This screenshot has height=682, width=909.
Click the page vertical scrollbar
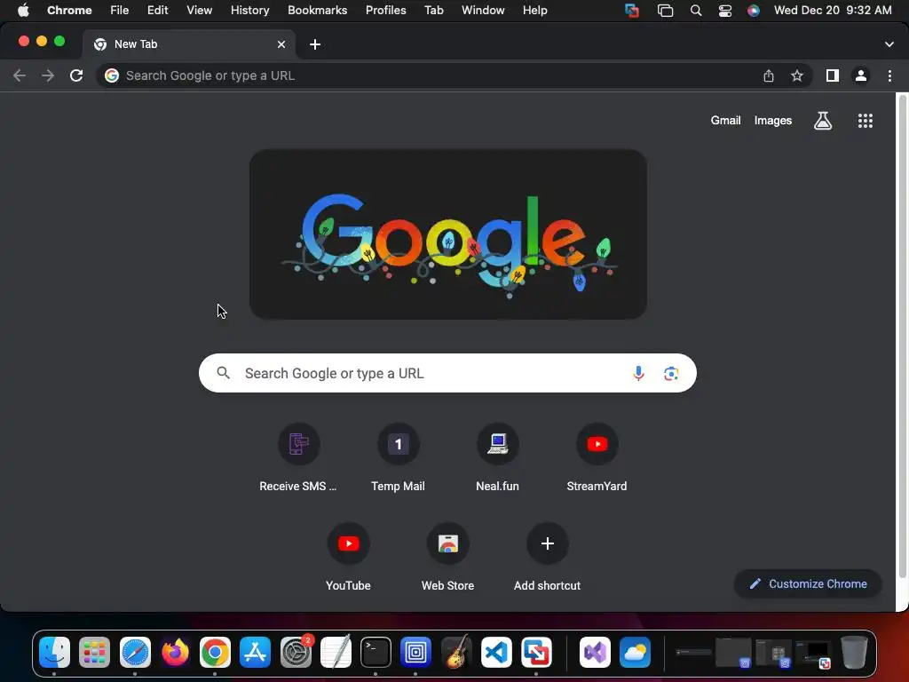[902, 337]
